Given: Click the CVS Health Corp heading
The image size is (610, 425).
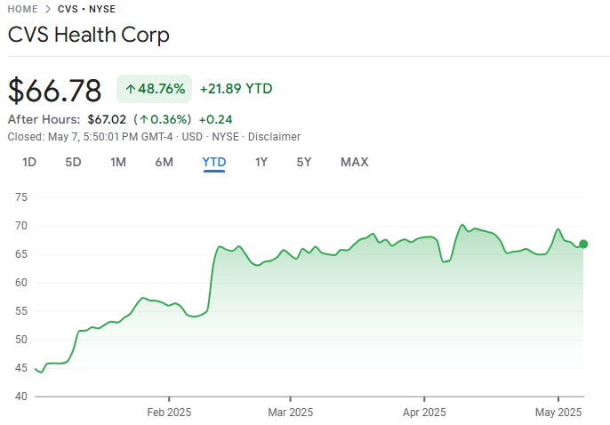Looking at the screenshot, I should coord(88,35).
